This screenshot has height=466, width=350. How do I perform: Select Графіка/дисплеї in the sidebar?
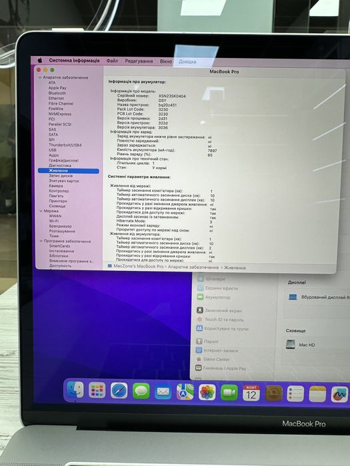(x=64, y=160)
